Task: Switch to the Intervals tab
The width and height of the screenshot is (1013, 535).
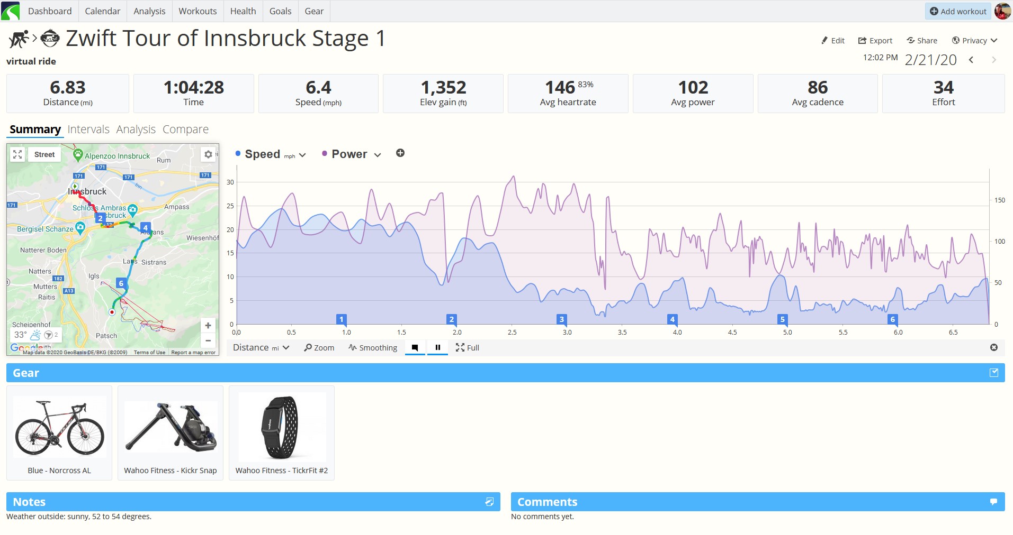Action: tap(88, 130)
